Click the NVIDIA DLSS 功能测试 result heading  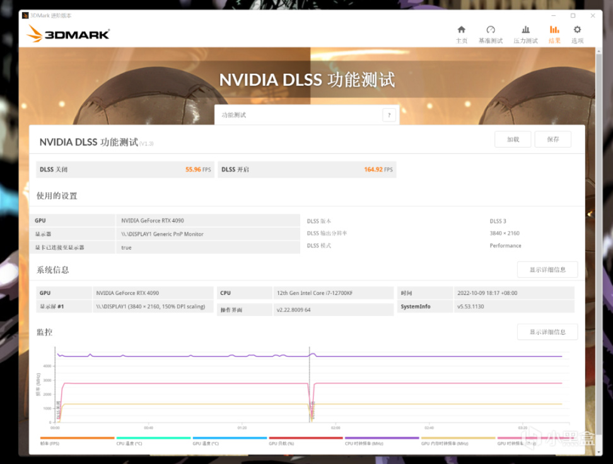tap(89, 142)
